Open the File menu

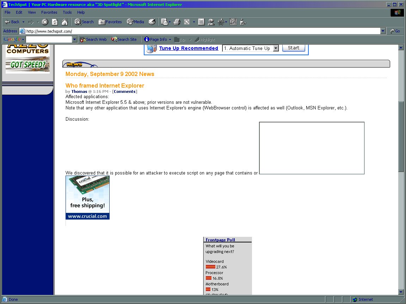tap(7, 12)
